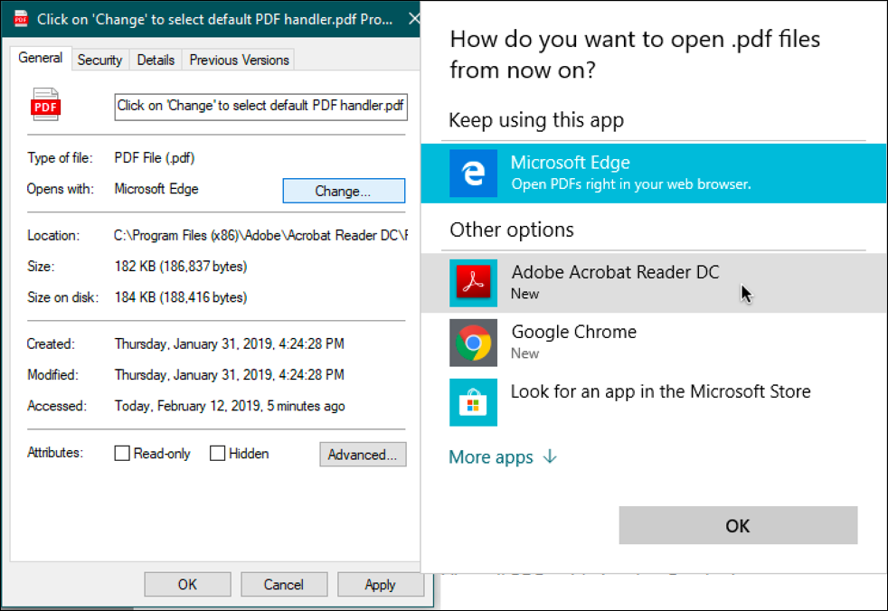888x611 pixels.
Task: Switch to the General tab
Action: 40,58
